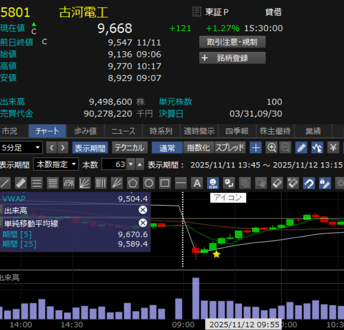Image resolution: width=344 pixels, height=330 pixels.
Task: Toggle the スプレッド spread chart mode
Action: [230, 148]
